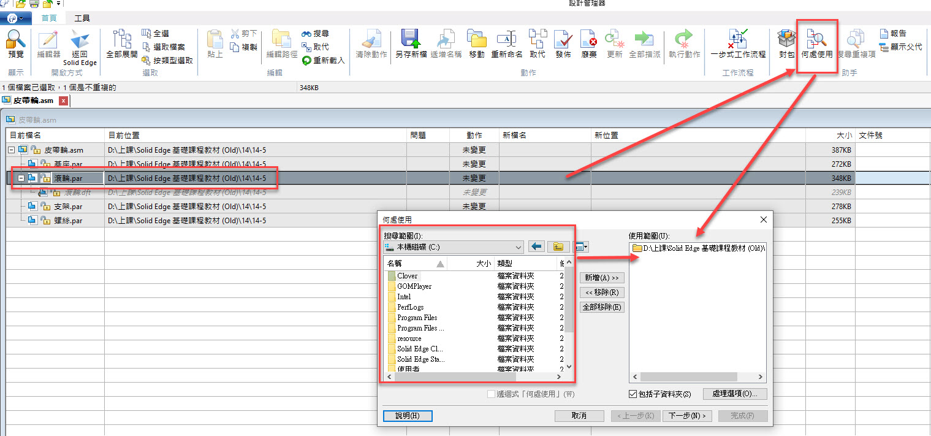Click the 顯示父代 show-parents command
Image resolution: width=931 pixels, height=436 pixels.
pos(900,47)
